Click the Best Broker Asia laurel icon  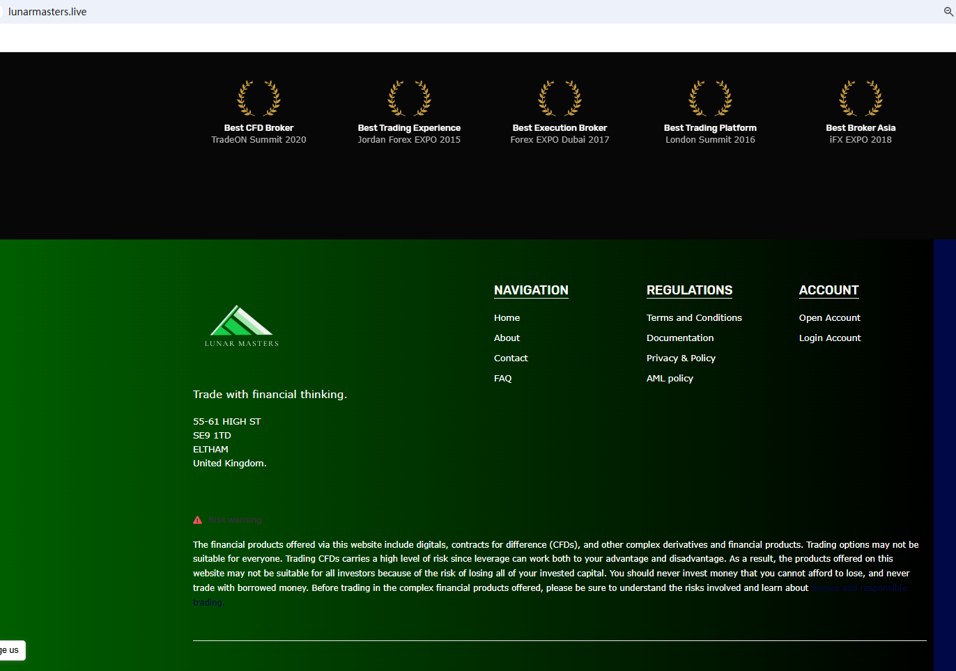861,98
